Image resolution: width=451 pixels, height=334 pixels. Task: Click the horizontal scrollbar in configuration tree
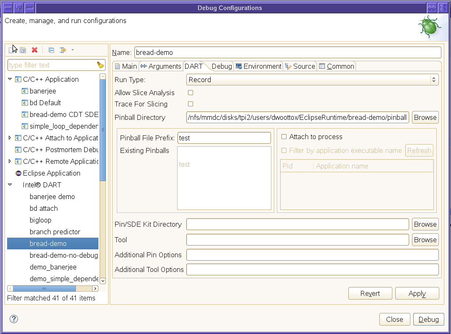coord(44,288)
